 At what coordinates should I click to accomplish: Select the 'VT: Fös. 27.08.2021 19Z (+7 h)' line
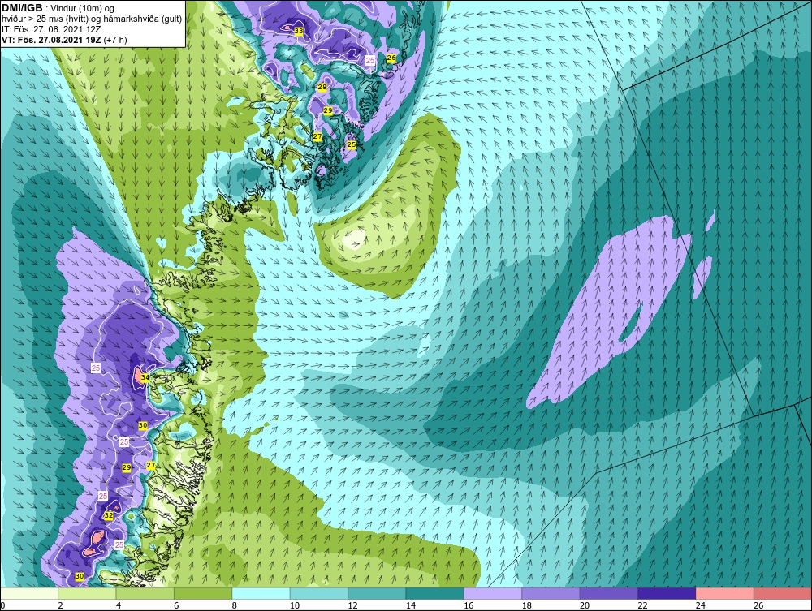[x=64, y=39]
